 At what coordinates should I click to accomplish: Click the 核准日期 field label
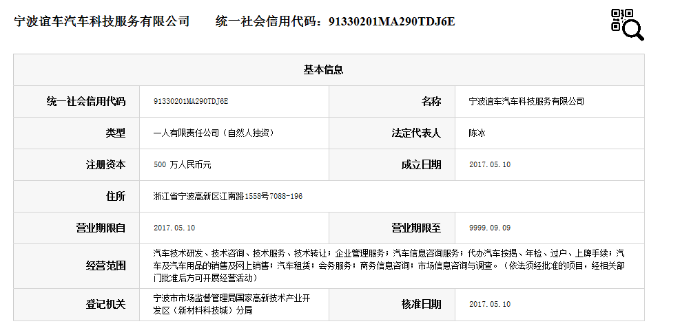(421, 304)
